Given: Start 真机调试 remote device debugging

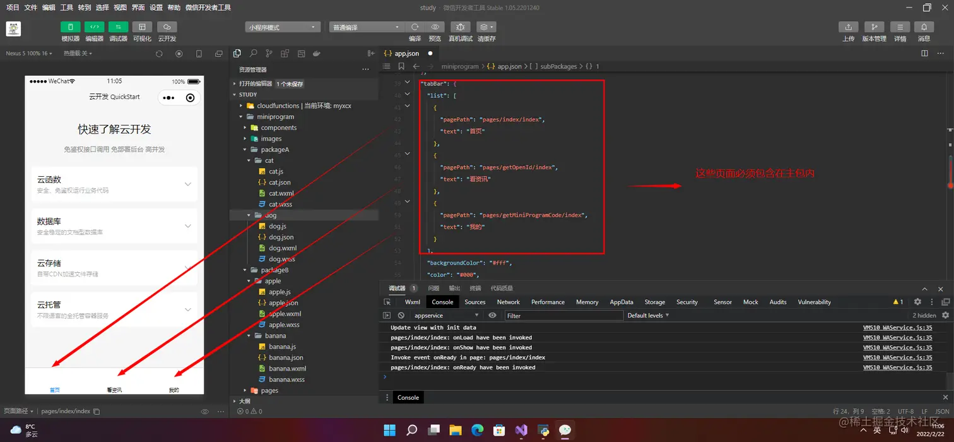Looking at the screenshot, I should pyautogui.click(x=460, y=27).
